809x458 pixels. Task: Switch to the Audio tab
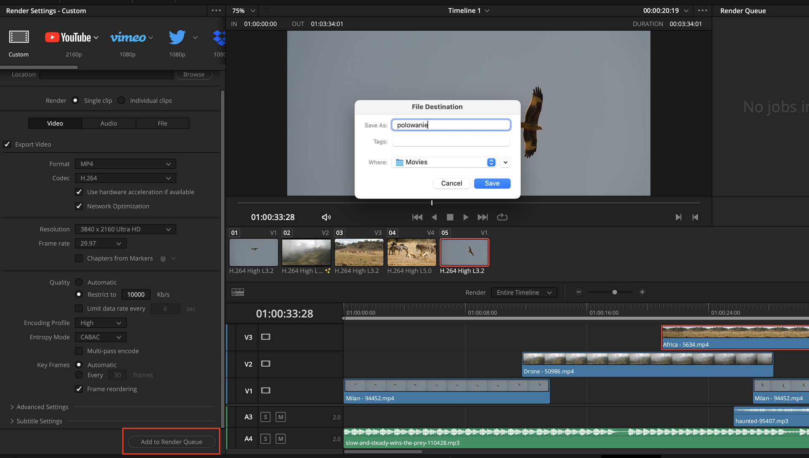[108, 123]
